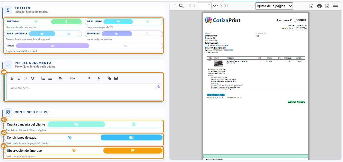
Task: Show the Descuento row with percent option
Action: pos(147,22)
